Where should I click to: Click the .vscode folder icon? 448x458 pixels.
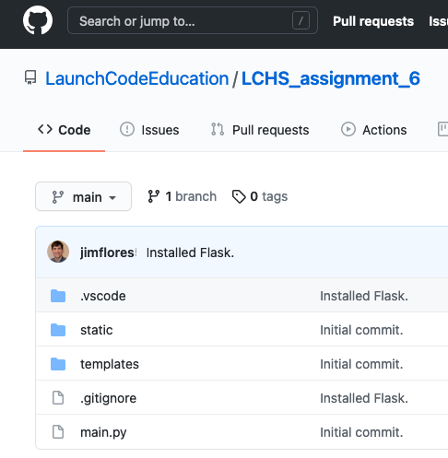click(x=58, y=296)
